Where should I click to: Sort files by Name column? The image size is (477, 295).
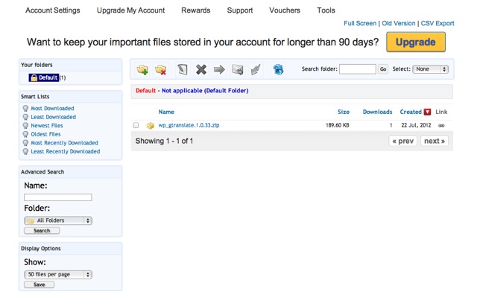click(166, 112)
